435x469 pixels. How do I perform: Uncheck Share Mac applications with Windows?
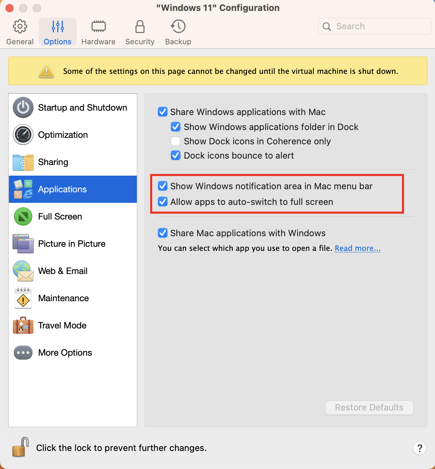pos(163,233)
